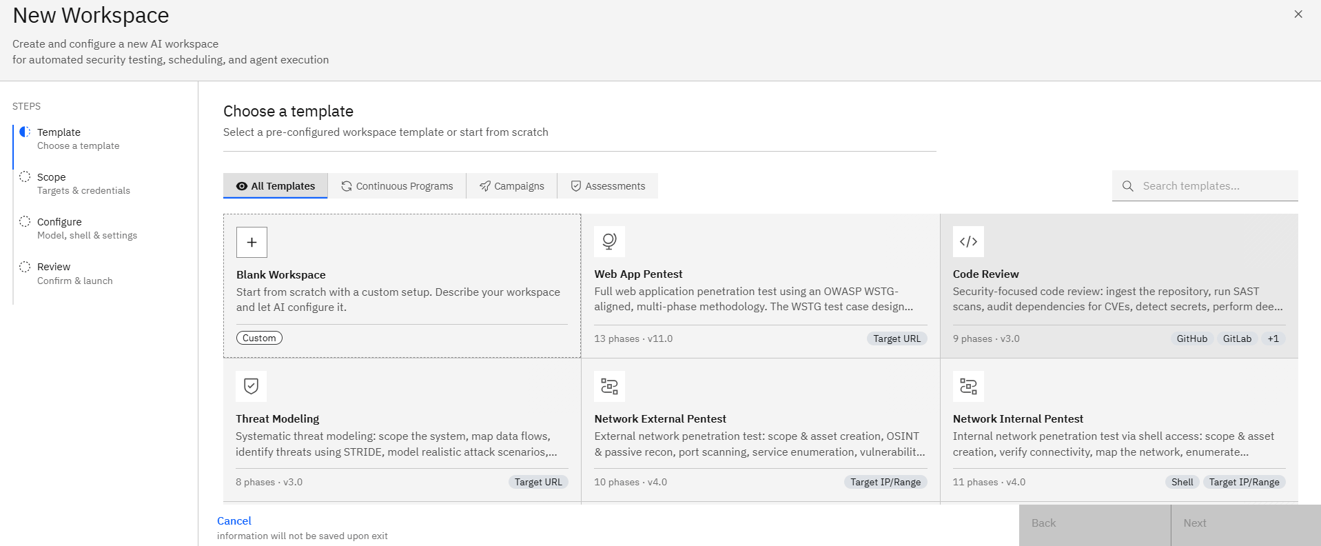Select the Web App Pentest title
Viewport: 1321px width, 546px height.
[638, 274]
